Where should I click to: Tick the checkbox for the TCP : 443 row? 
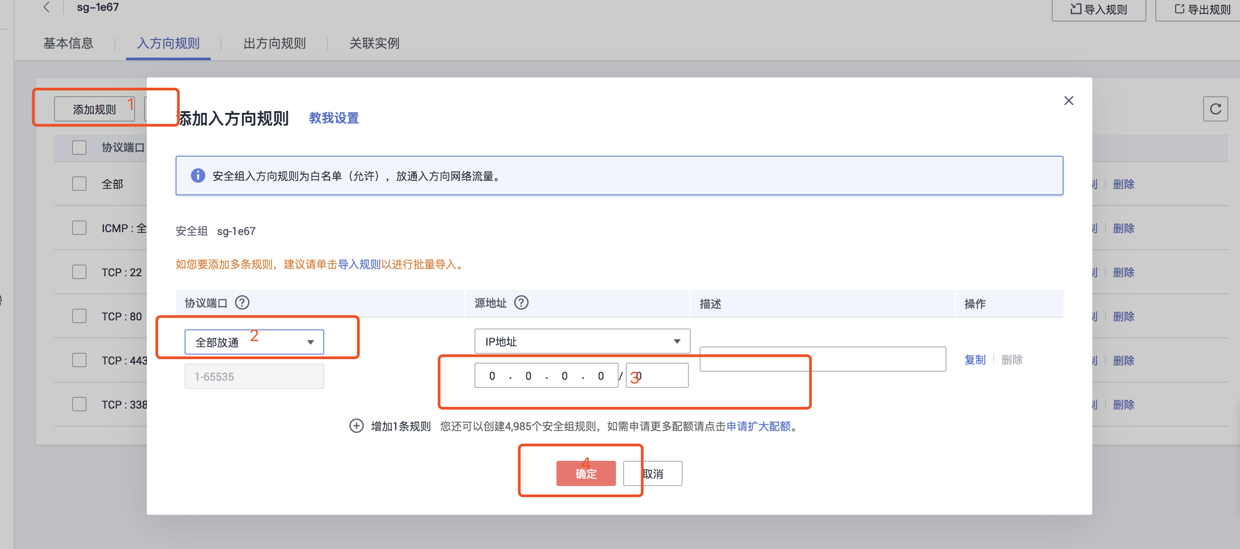click(79, 360)
